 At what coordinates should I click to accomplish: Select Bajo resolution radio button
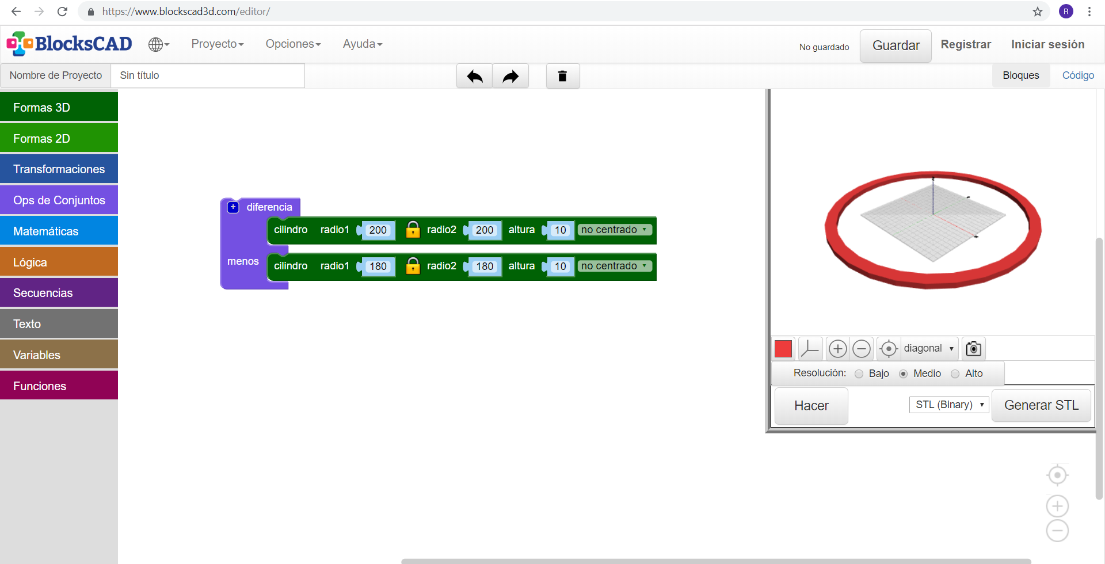coord(859,374)
